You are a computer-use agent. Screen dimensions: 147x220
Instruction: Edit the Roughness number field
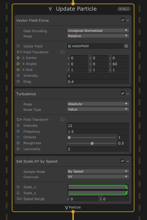click(123, 143)
